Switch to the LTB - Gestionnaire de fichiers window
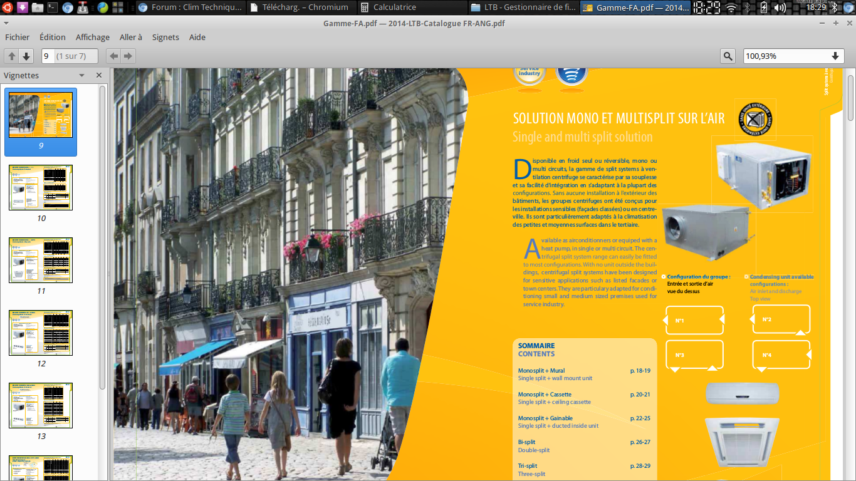Viewport: 856px width, 481px height. (x=523, y=8)
